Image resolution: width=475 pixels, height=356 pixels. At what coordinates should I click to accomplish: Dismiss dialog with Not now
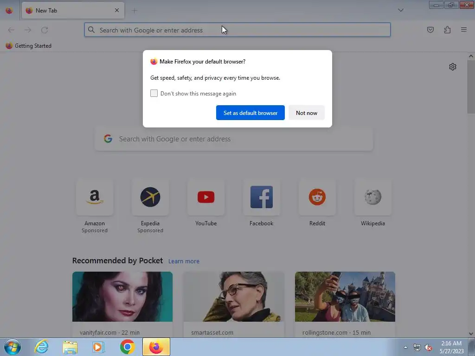[x=307, y=113]
